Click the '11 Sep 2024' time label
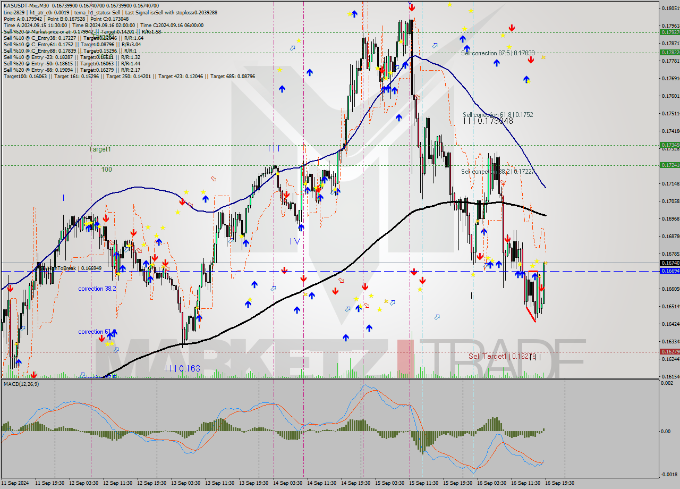 (15, 483)
